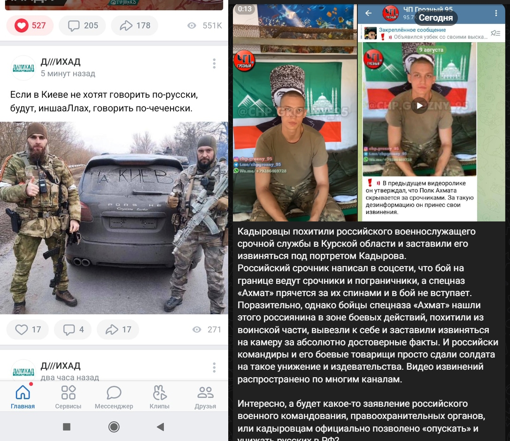510x441 pixels.
Task: Open the Друзья section
Action: pyautogui.click(x=205, y=397)
